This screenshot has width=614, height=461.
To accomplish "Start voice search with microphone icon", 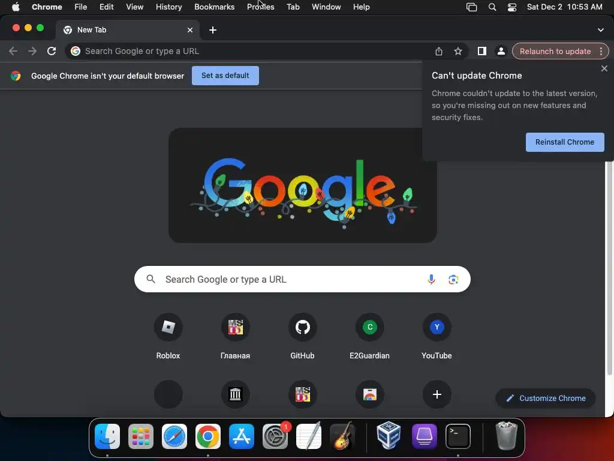I will (x=431, y=279).
